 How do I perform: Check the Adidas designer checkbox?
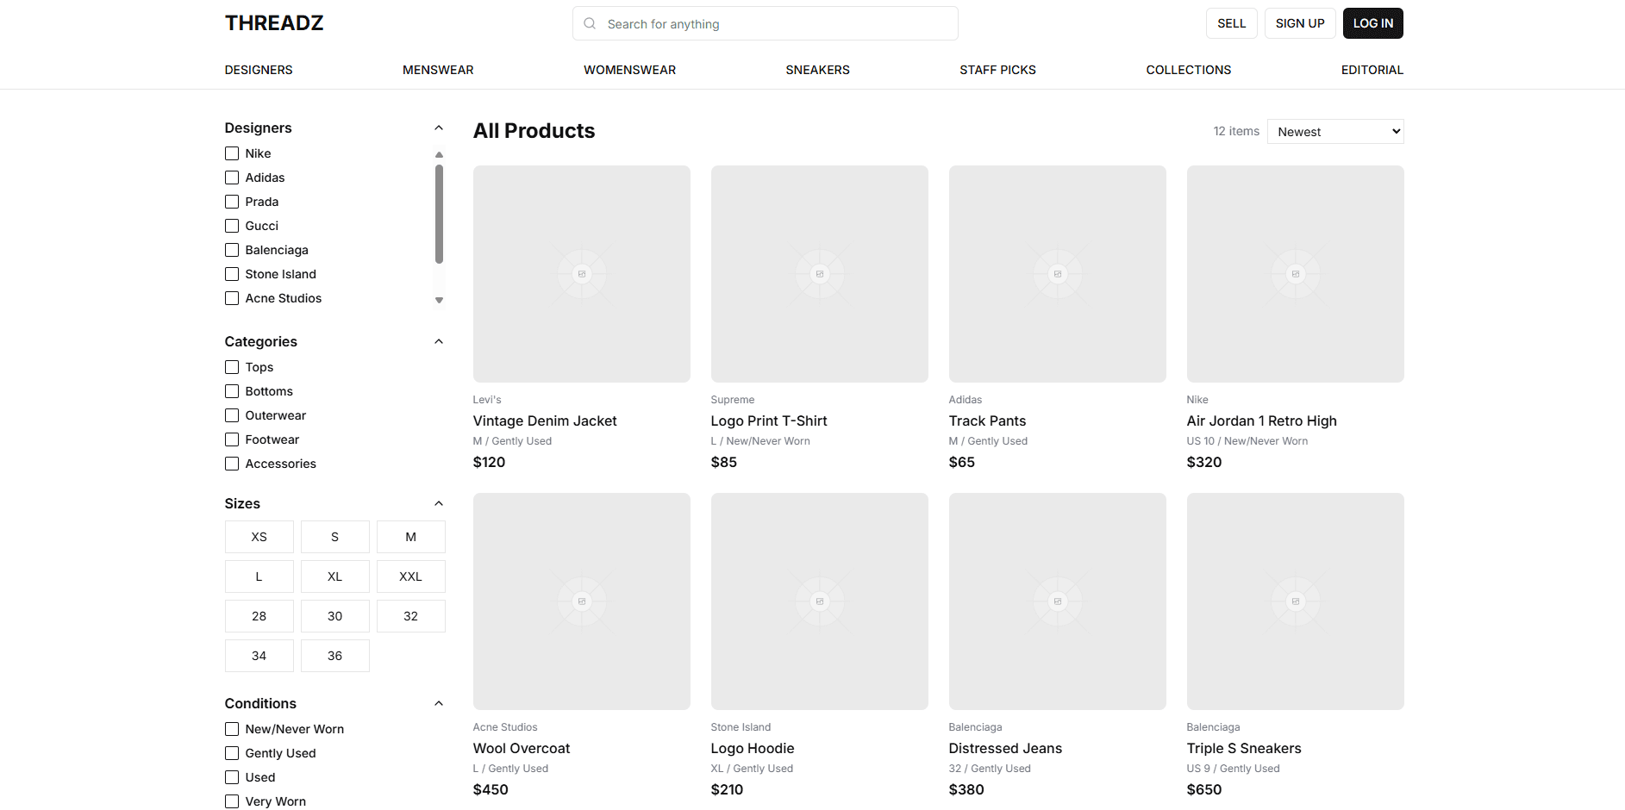click(x=232, y=178)
